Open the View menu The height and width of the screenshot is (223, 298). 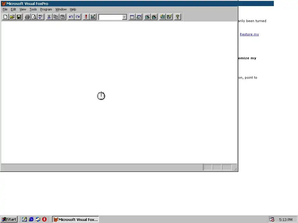(23, 9)
